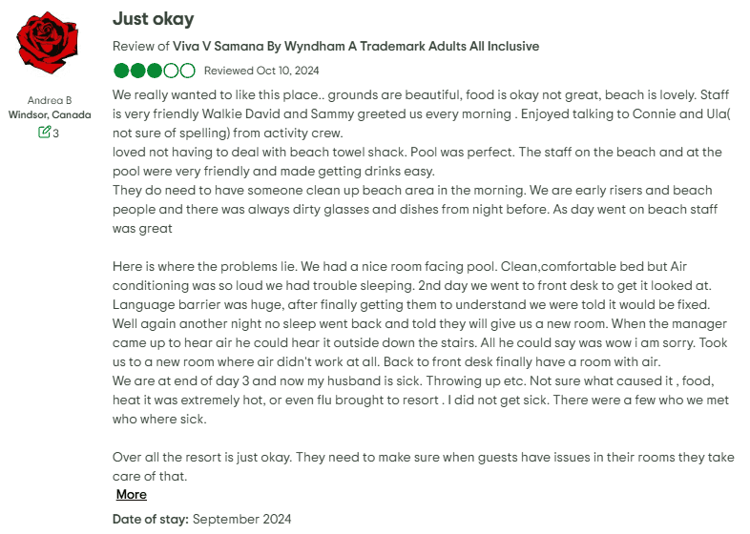This screenshot has height=534, width=750.
Task: Click the contributions count number 3
Action: (56, 133)
